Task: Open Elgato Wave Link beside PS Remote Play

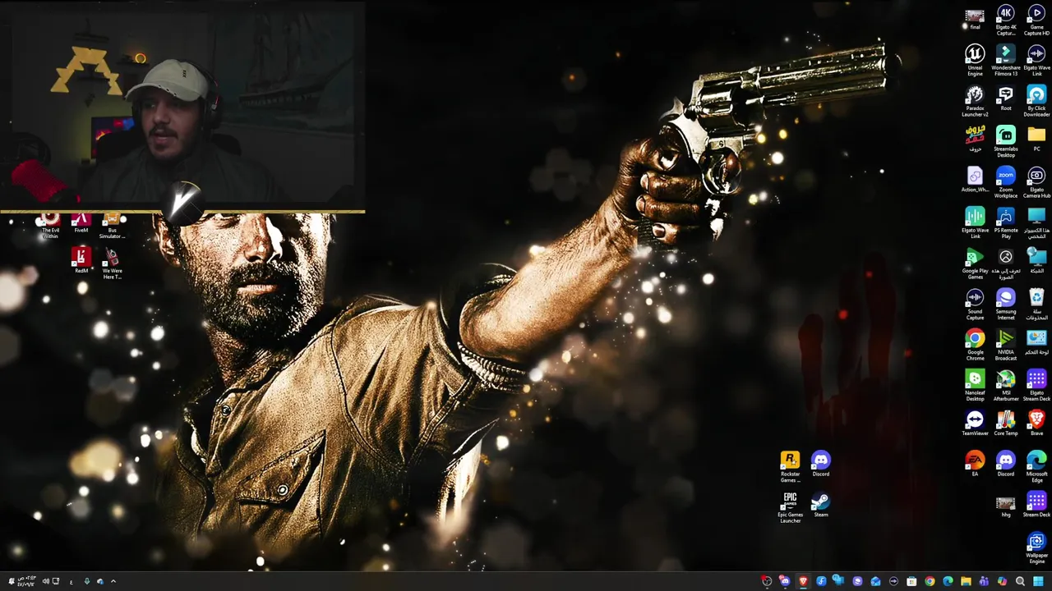Action: click(x=975, y=222)
